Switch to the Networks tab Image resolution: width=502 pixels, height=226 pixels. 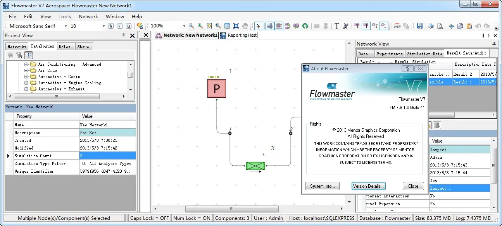point(17,47)
